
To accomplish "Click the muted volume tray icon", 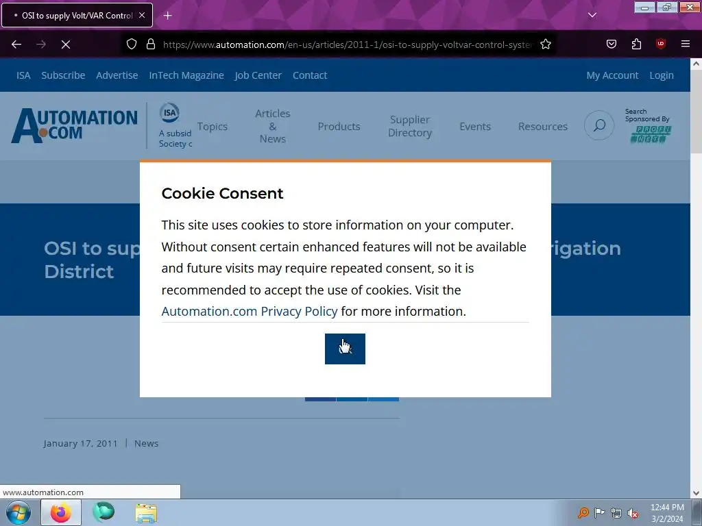I will [633, 513].
